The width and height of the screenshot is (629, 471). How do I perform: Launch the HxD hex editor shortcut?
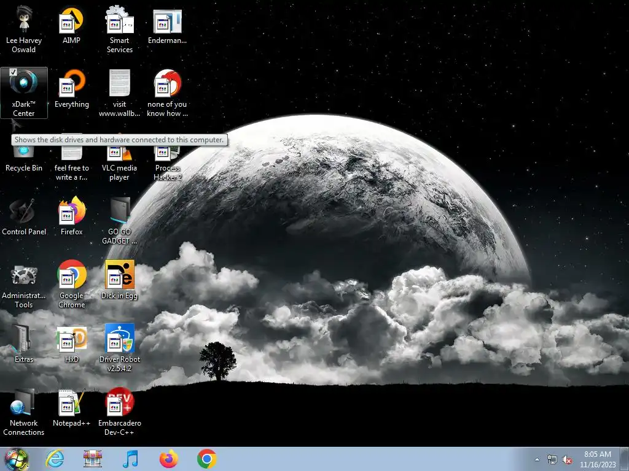click(x=72, y=343)
